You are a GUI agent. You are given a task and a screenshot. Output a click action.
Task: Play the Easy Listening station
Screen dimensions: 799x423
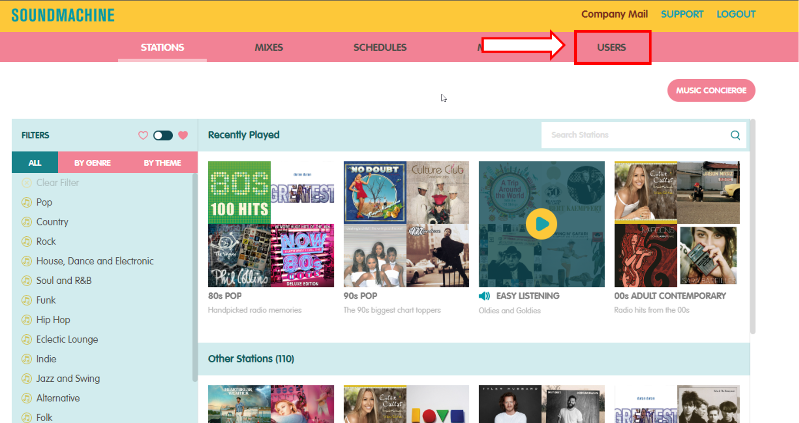[x=542, y=224]
